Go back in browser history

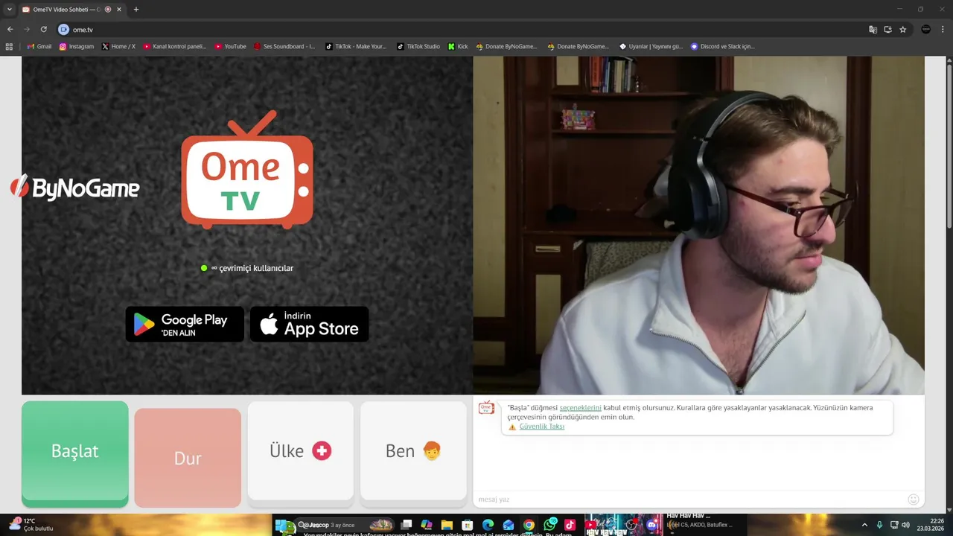coord(10,30)
